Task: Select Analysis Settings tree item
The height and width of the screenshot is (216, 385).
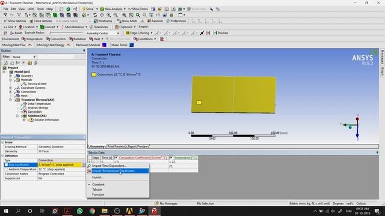Action: pyautogui.click(x=38, y=108)
